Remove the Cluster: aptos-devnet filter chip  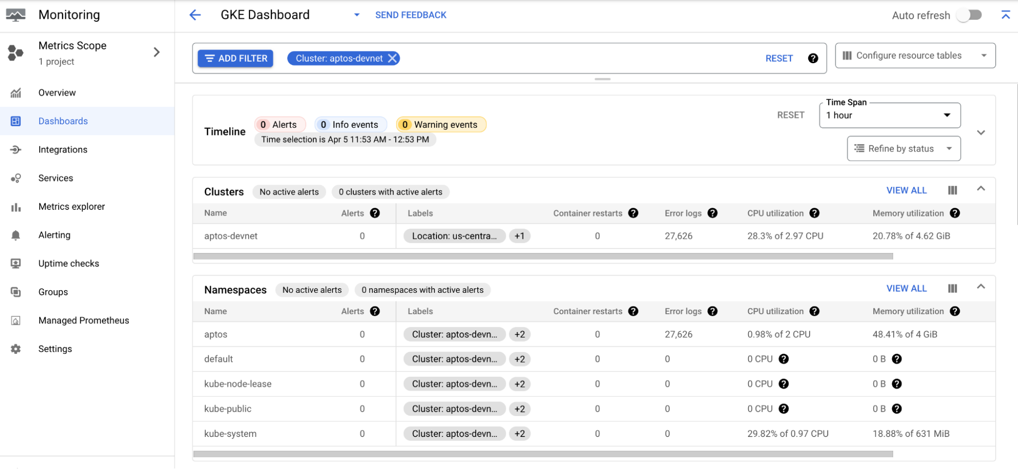[x=392, y=58]
